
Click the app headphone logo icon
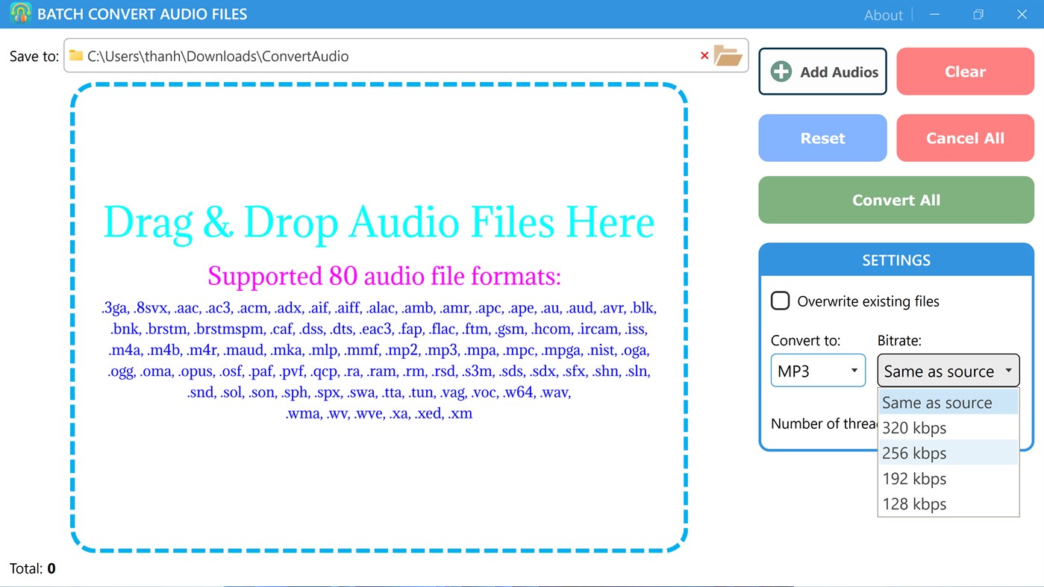coord(21,13)
